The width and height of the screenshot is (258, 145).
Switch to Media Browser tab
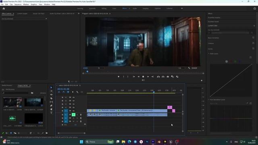[7, 85]
